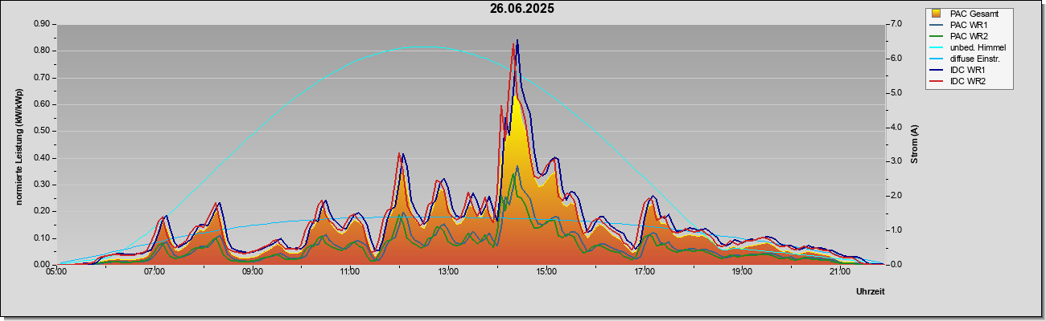The image size is (1046, 321).
Task: Click the 17:00 time axis tick
Action: coord(644,273)
